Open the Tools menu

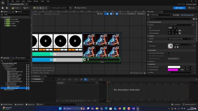[x=42, y=1]
